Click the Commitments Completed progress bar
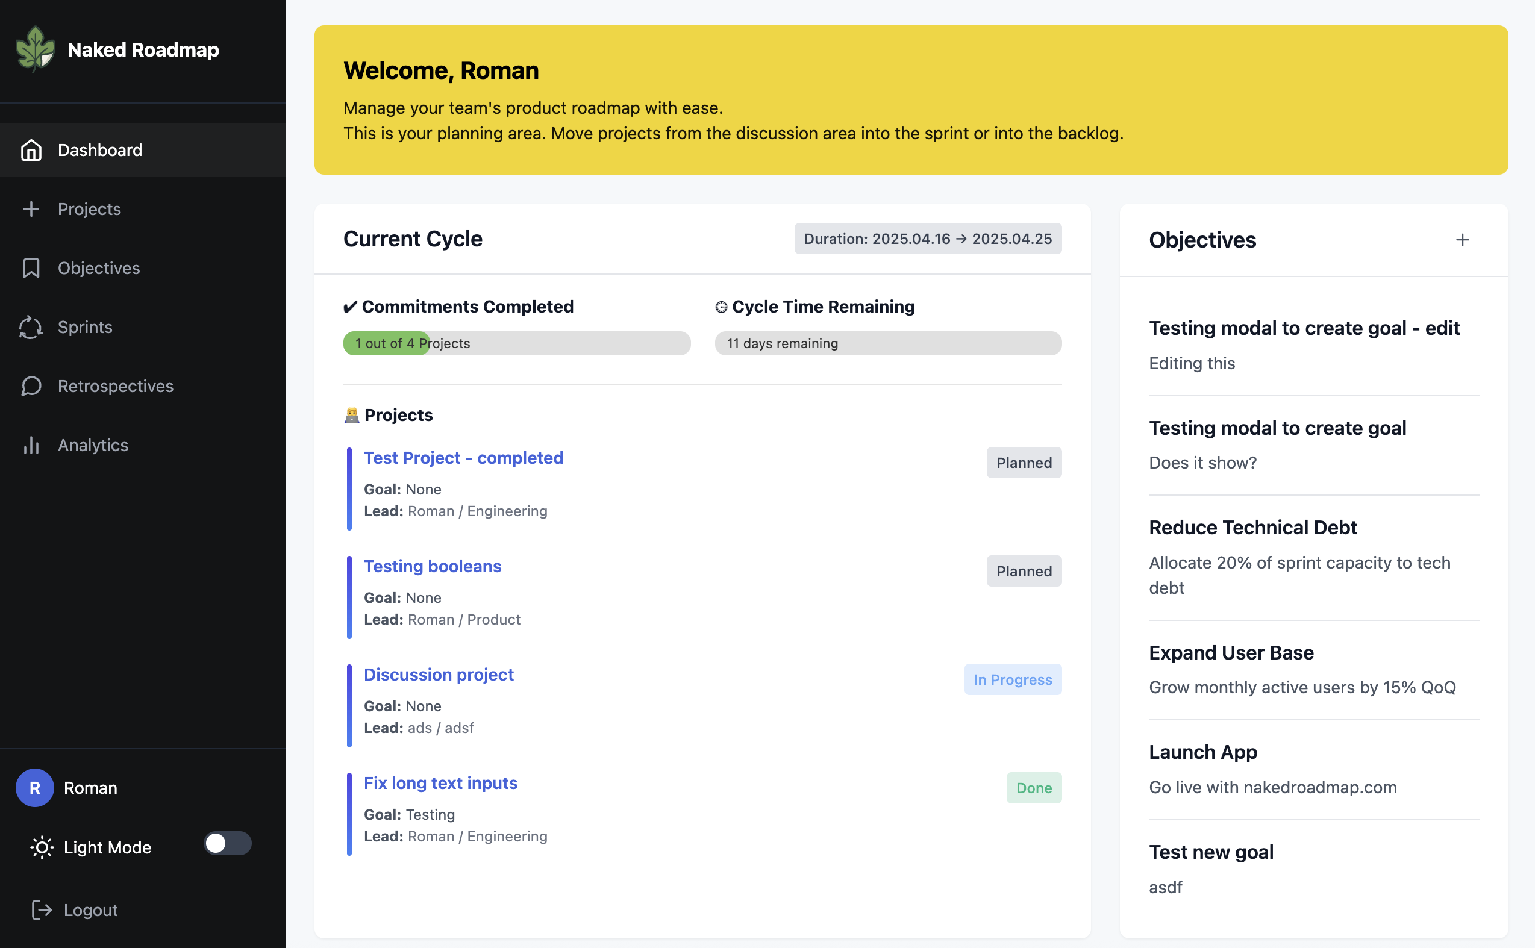The width and height of the screenshot is (1535, 948). [516, 343]
